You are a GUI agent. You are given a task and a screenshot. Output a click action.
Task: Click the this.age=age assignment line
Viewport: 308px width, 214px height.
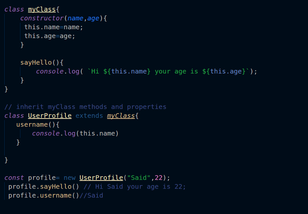[50, 36]
